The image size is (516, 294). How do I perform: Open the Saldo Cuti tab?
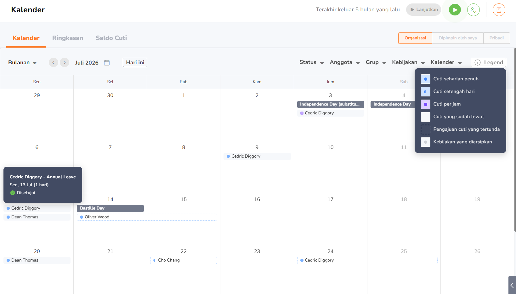111,38
